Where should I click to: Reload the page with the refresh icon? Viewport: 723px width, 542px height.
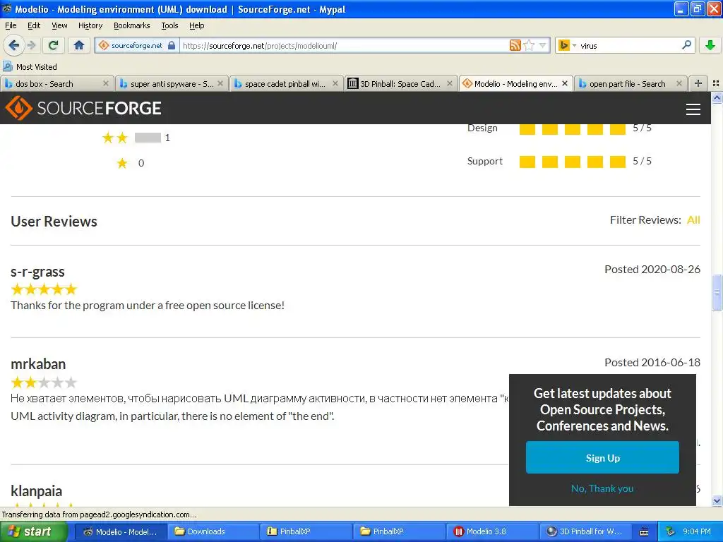tap(54, 45)
